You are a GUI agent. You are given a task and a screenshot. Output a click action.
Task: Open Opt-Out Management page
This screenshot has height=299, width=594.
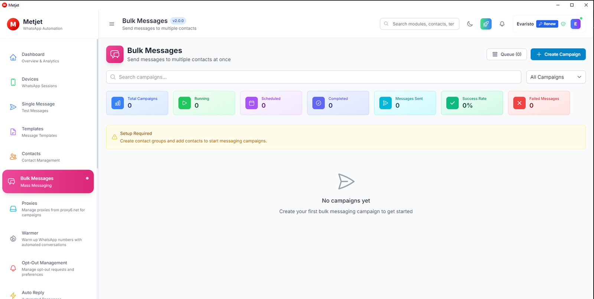coord(48,268)
